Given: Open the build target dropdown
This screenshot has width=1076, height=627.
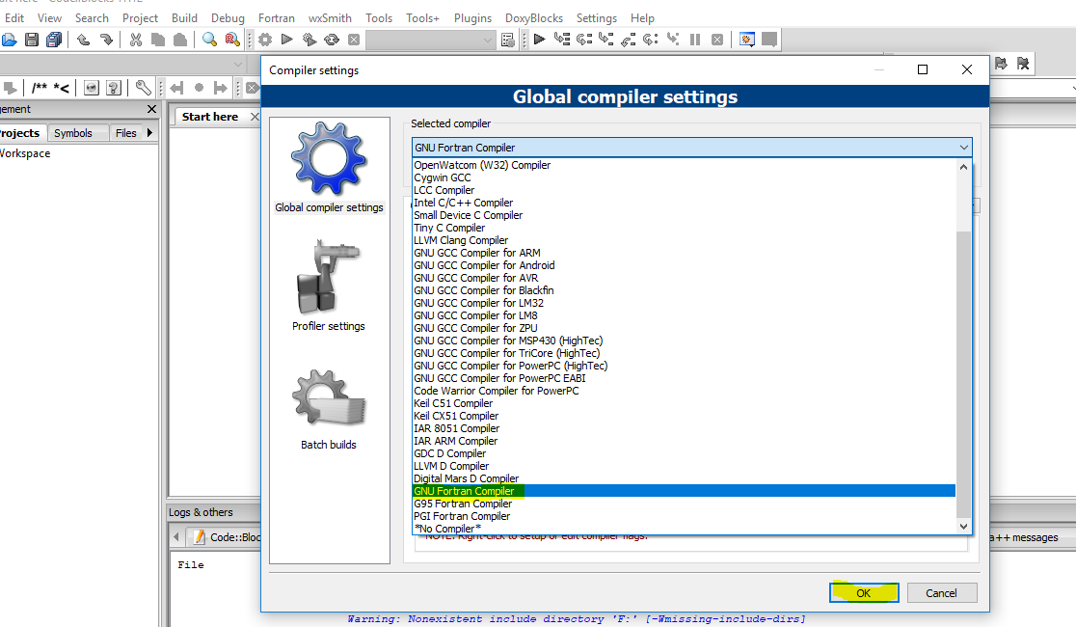Looking at the screenshot, I should [430, 40].
